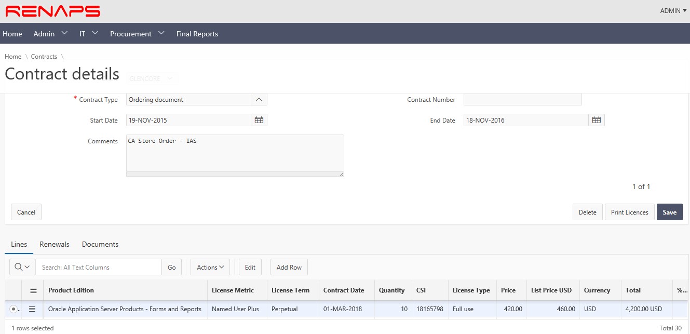Click the Start Date field
The height and width of the screenshot is (334, 690).
point(189,120)
